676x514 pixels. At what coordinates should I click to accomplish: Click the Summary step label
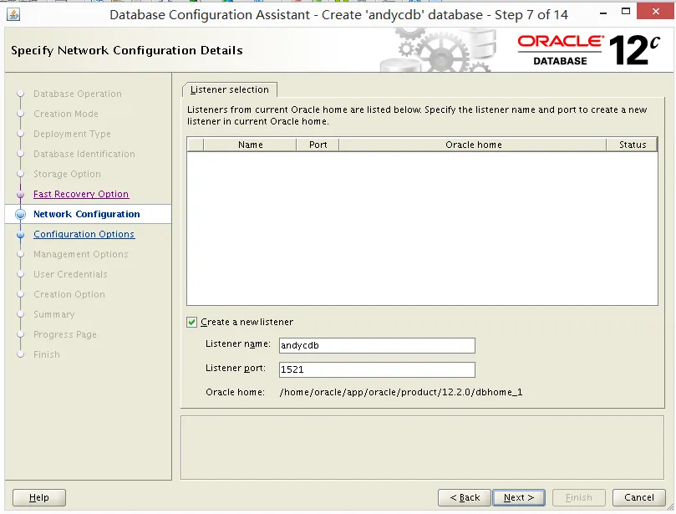pyautogui.click(x=53, y=314)
